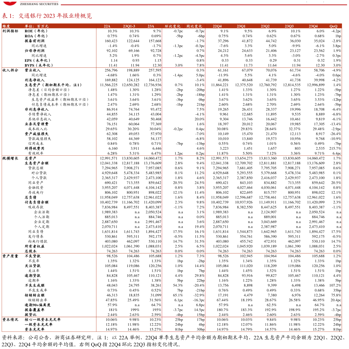Select the 吸收存款 row label

tap(36, 207)
